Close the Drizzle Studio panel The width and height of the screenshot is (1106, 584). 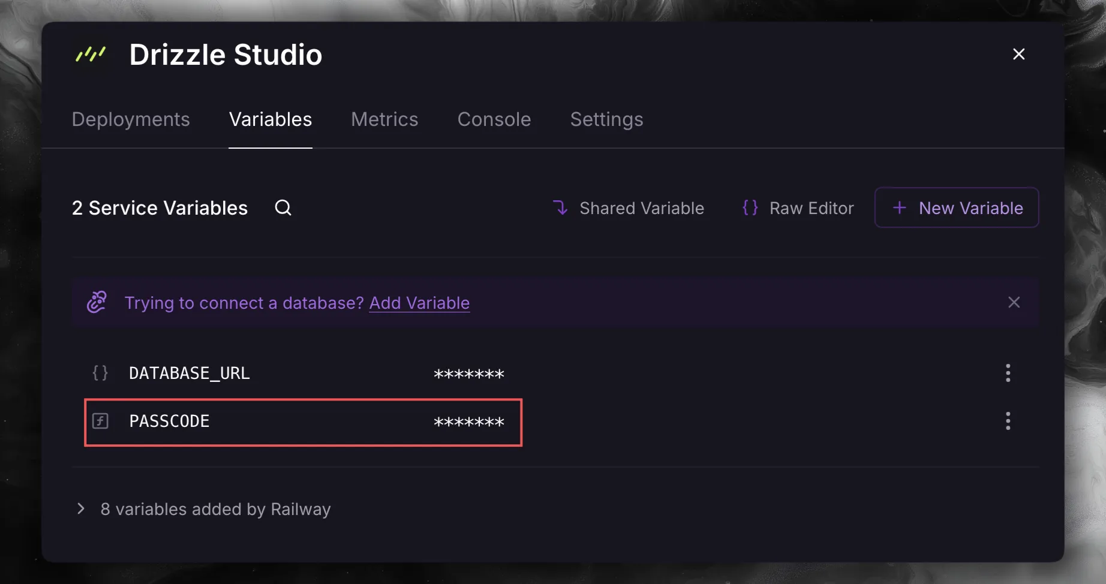[1018, 54]
